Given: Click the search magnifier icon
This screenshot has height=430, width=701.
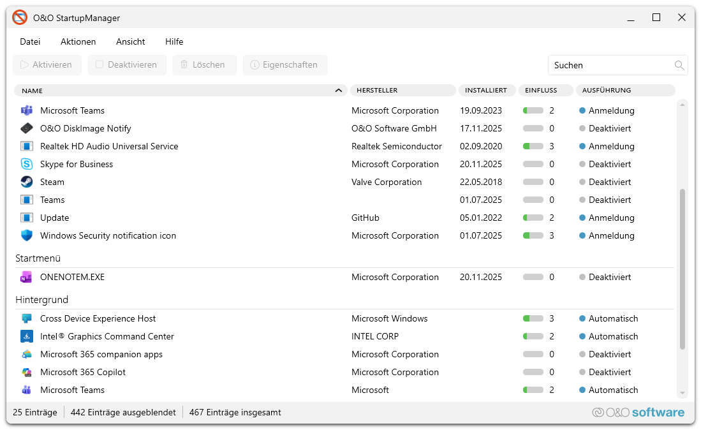Looking at the screenshot, I should click(679, 65).
